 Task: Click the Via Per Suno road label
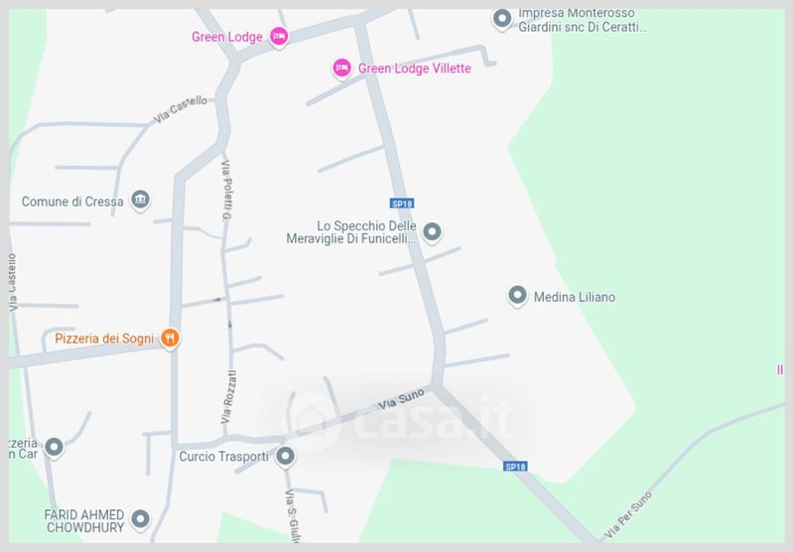click(628, 515)
